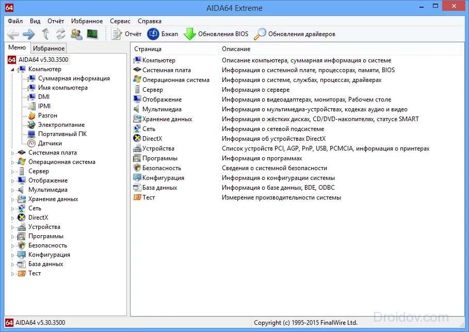Select Портативный ПК laptop icon

pos(31,134)
